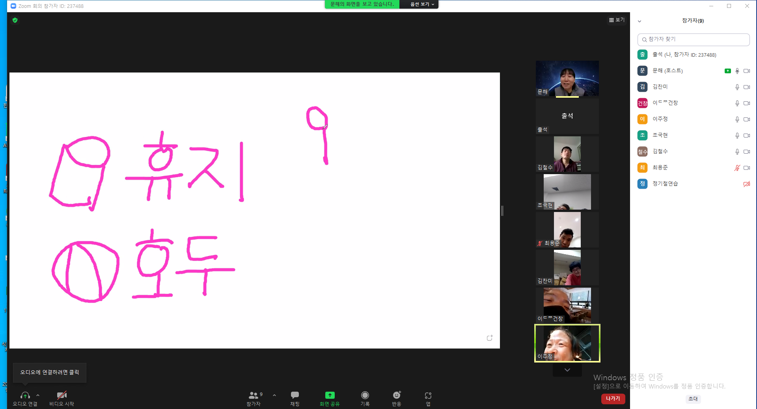Click the 오디오에 연결하려면 클릭 tooltip
This screenshot has width=757, height=409.
50,372
